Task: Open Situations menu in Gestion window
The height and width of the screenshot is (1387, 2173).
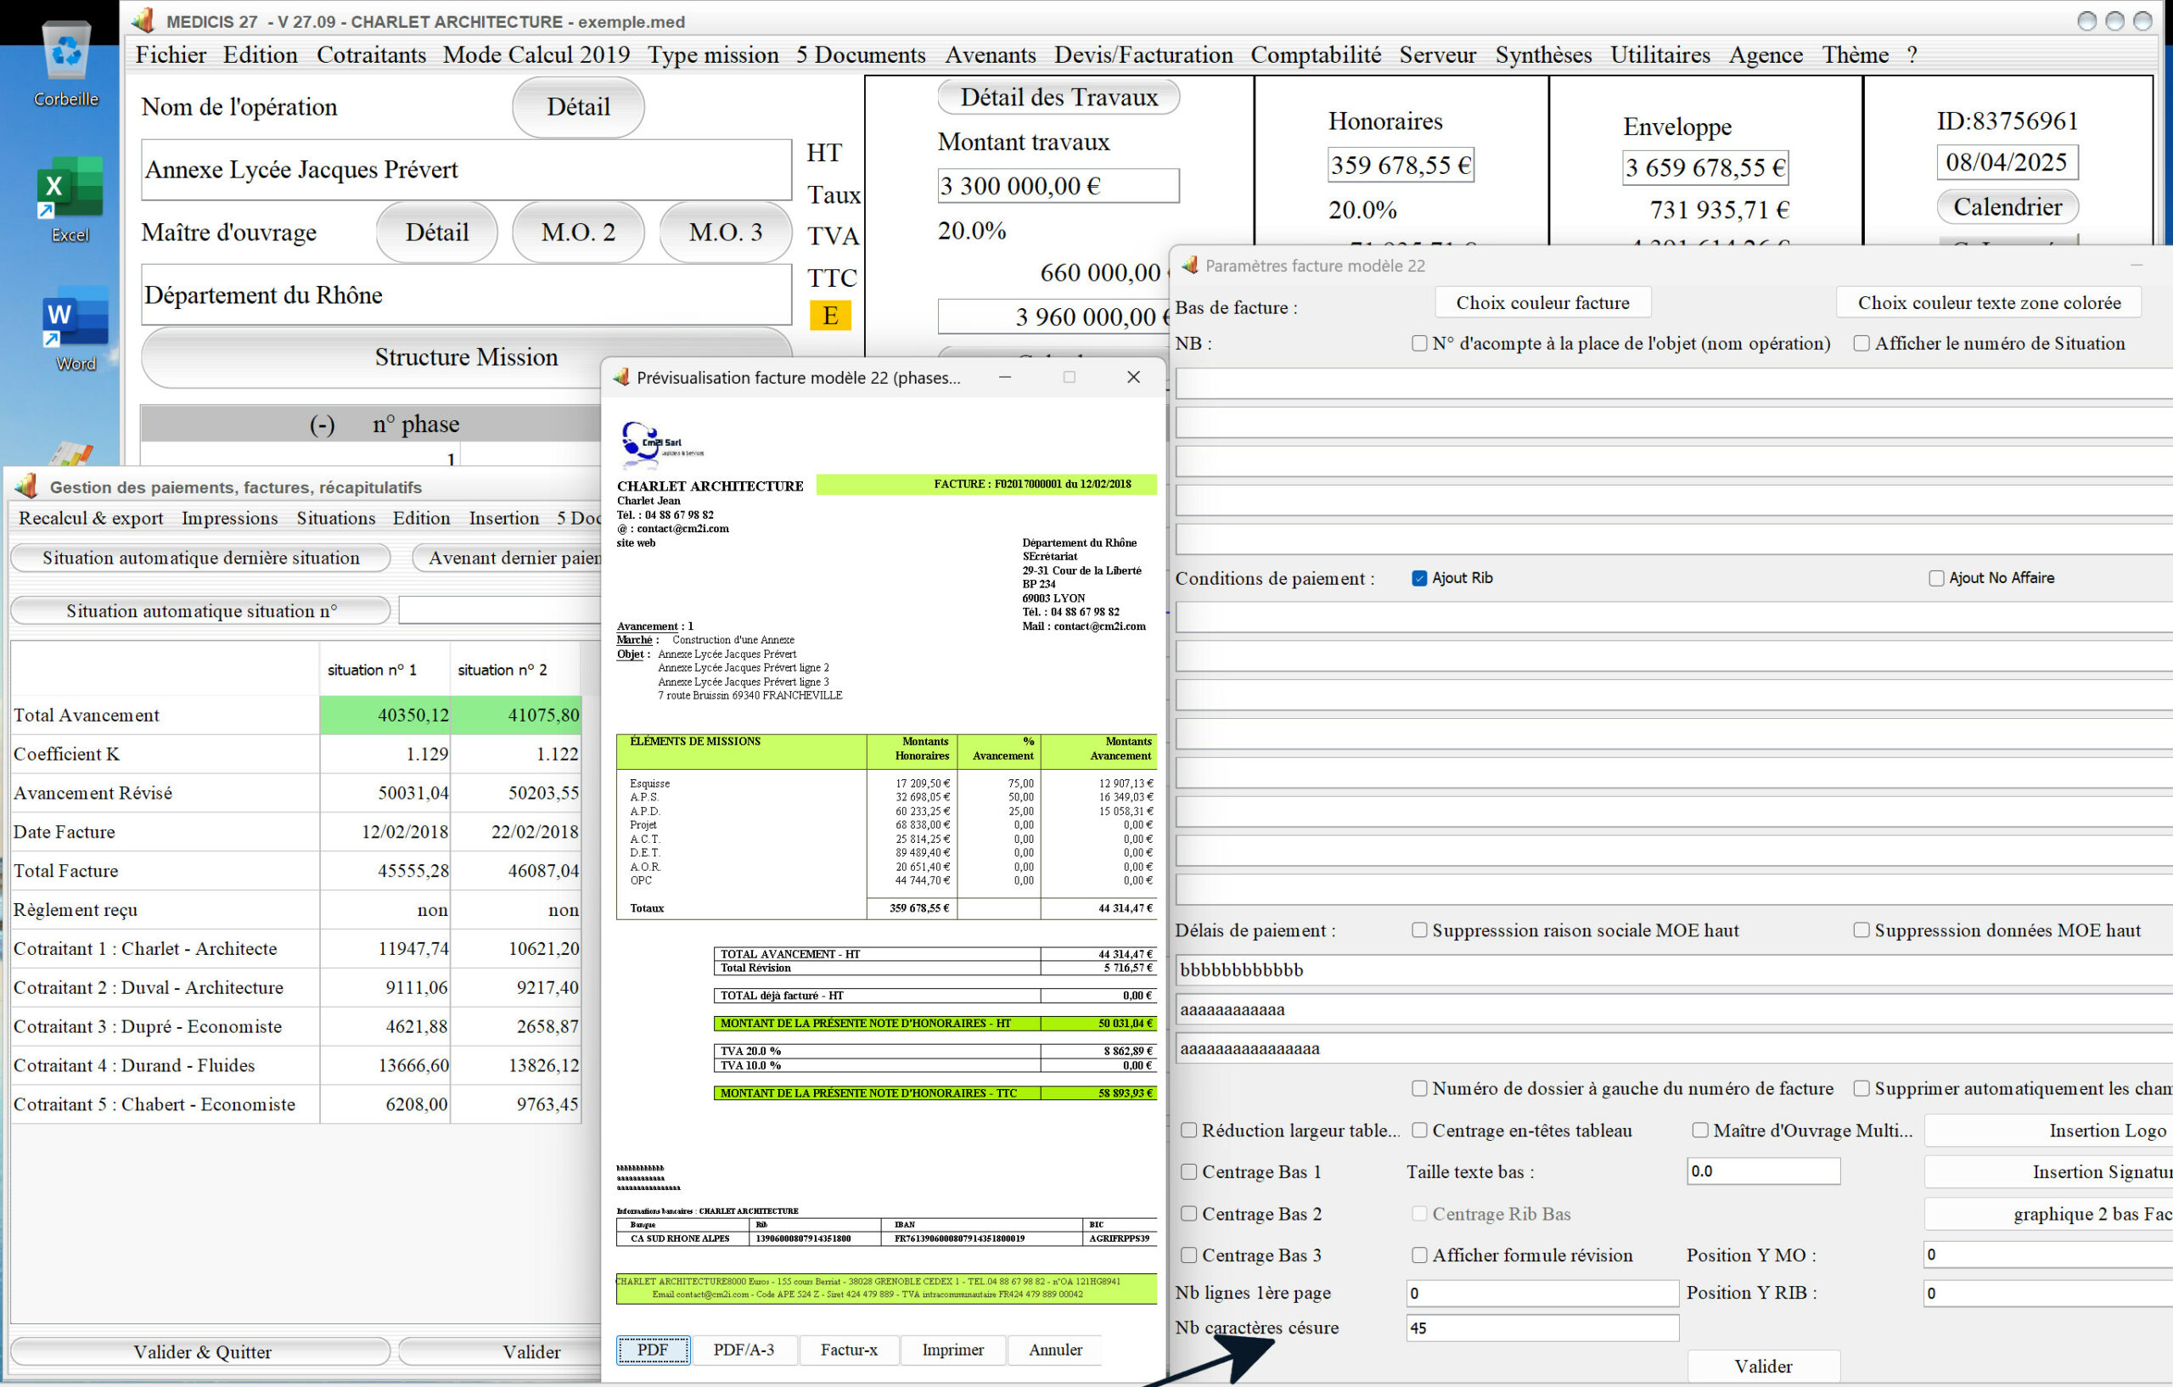Action: [x=335, y=518]
